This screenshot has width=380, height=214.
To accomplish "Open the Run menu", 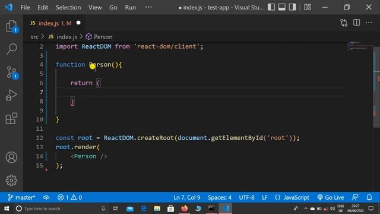I will 131,7.
